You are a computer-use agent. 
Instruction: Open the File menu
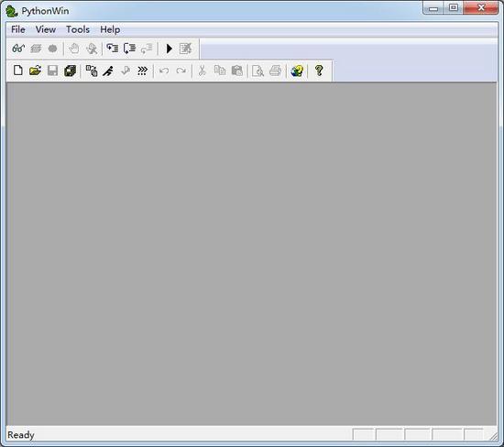click(18, 29)
